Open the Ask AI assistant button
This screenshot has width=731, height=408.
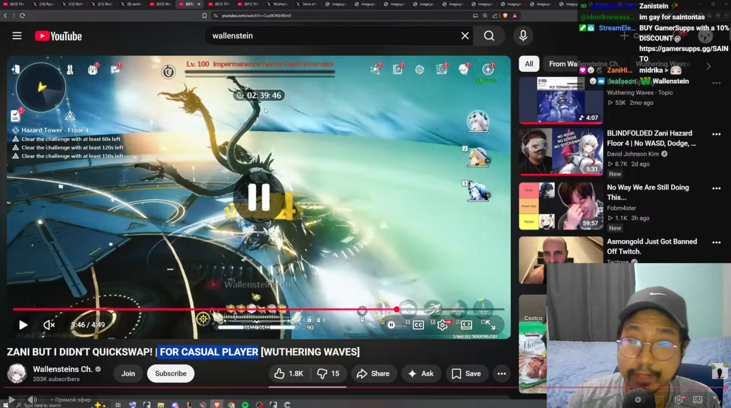[421, 373]
